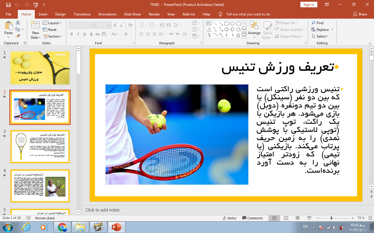Toggle Bold text formatting
This screenshot has height=233, width=374.
tap(72, 34)
